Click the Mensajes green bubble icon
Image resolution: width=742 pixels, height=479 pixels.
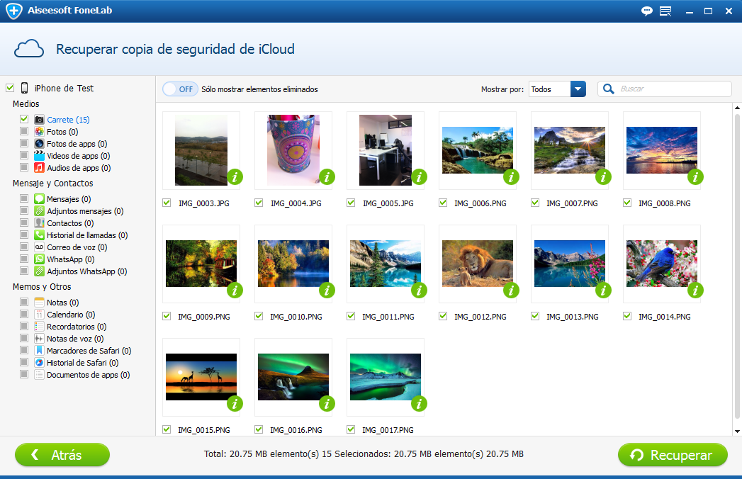39,199
